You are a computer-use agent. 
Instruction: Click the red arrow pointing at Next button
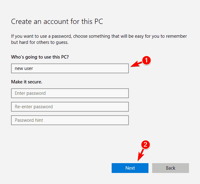click(x=141, y=155)
